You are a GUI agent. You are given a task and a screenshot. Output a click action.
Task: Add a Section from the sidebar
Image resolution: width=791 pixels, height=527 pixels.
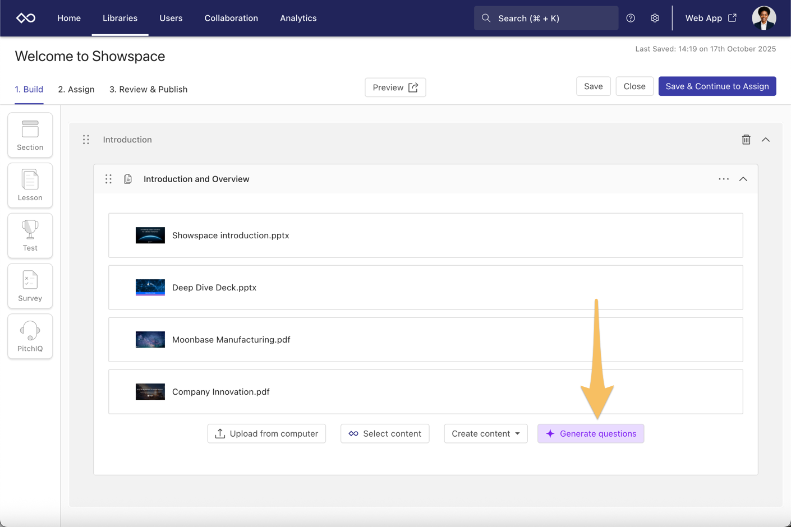point(30,135)
